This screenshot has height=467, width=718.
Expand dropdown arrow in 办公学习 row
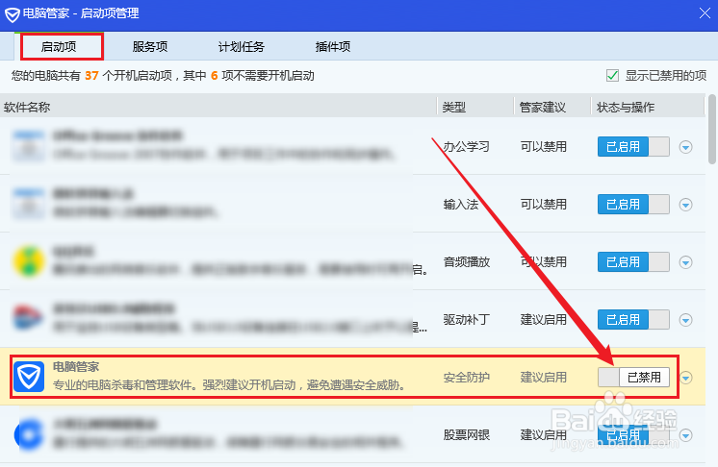tap(685, 147)
